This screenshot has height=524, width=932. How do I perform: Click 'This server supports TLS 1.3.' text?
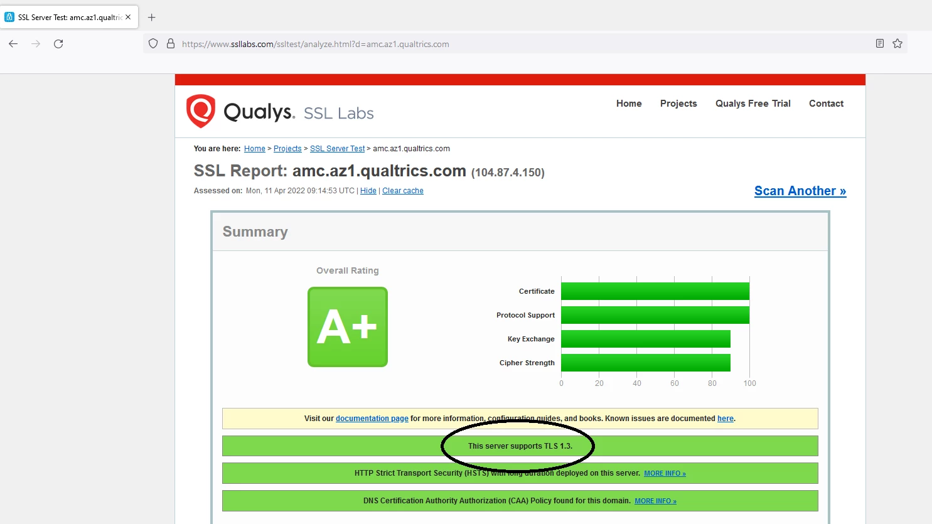coord(520,446)
